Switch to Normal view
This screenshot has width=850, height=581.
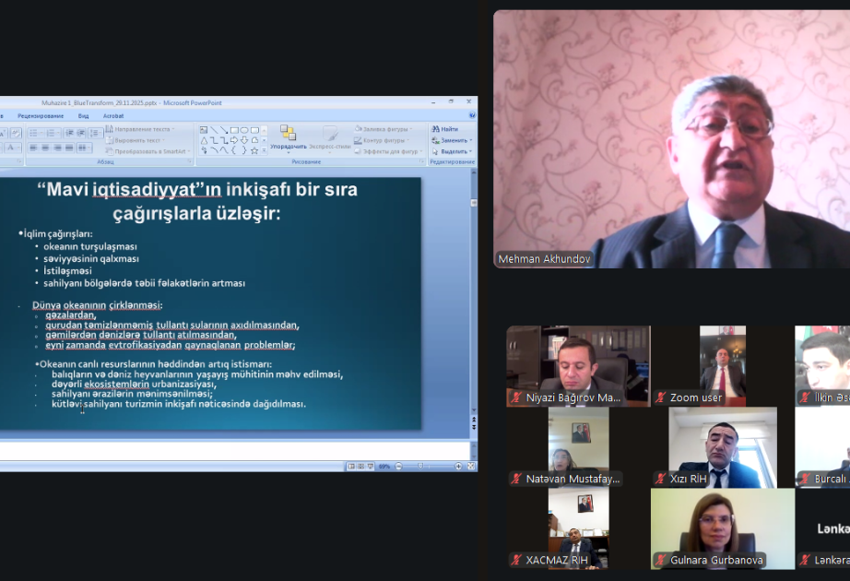[351, 467]
